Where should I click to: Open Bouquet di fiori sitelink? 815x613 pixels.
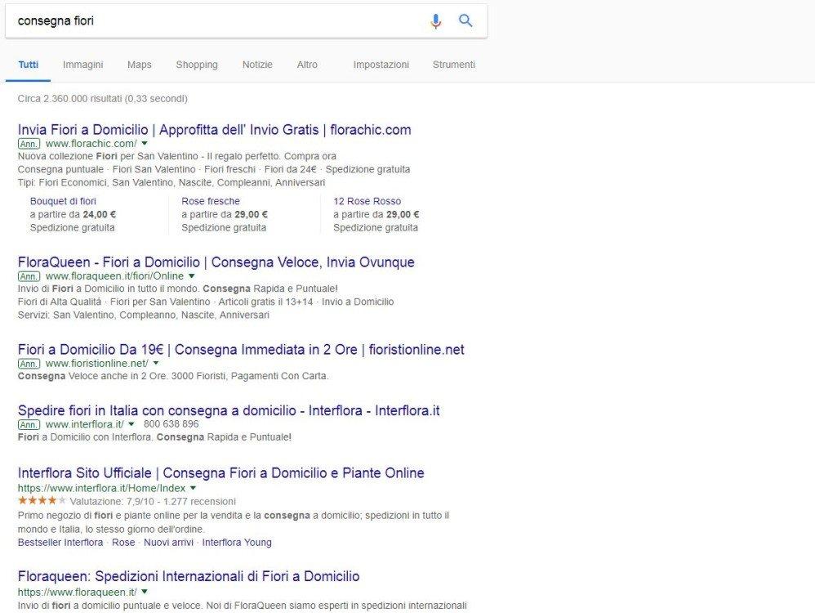tap(63, 201)
